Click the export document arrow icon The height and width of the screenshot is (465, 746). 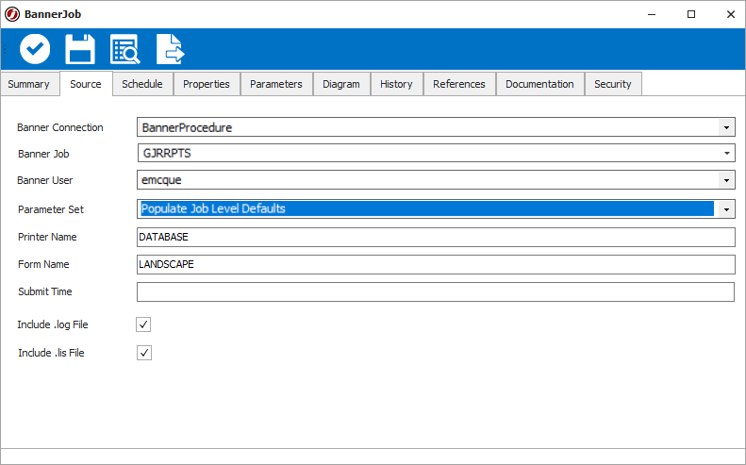tap(171, 48)
